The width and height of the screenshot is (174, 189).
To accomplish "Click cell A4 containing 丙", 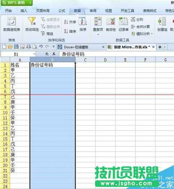I will coord(20,81).
